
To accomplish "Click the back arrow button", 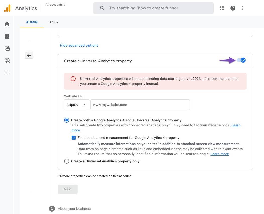I will (x=29, y=55).
